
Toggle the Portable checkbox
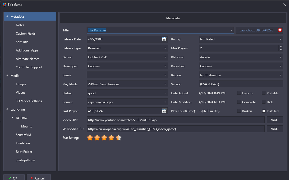click(x=264, y=93)
